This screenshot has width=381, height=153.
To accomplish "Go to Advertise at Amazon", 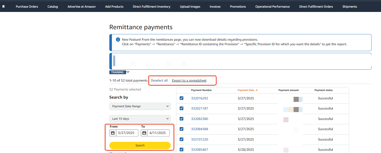I will 82,7.
